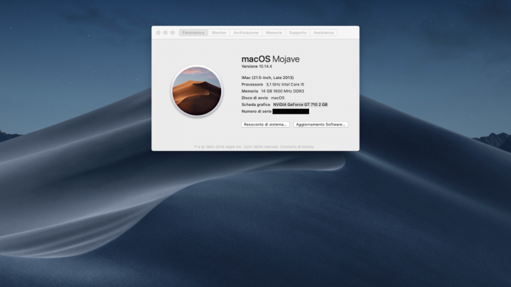Viewport: 511px width, 287px height.
Task: Click the 3,1 GHz Intel Core i5 value
Action: [285, 84]
